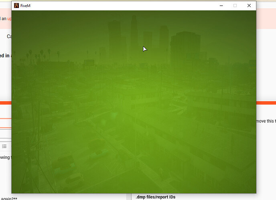Close the FiveM window
Image resolution: width=276 pixels, height=200 pixels.
click(249, 6)
